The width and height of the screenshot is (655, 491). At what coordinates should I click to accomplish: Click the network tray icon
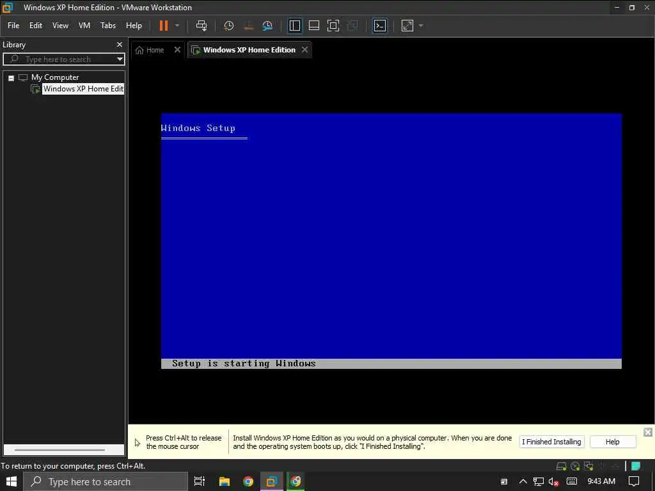(538, 481)
